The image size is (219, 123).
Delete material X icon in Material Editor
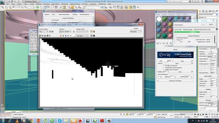click(167, 43)
